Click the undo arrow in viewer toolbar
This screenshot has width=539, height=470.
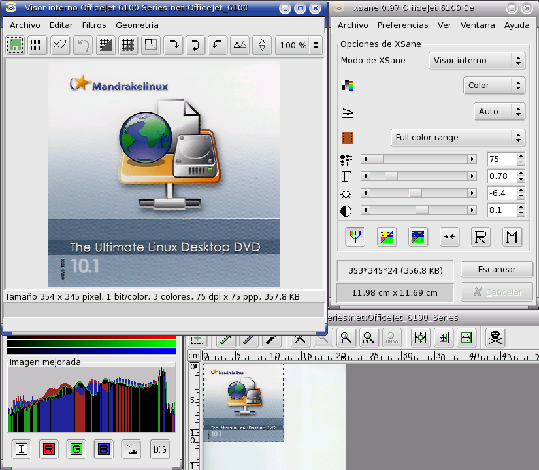83,45
